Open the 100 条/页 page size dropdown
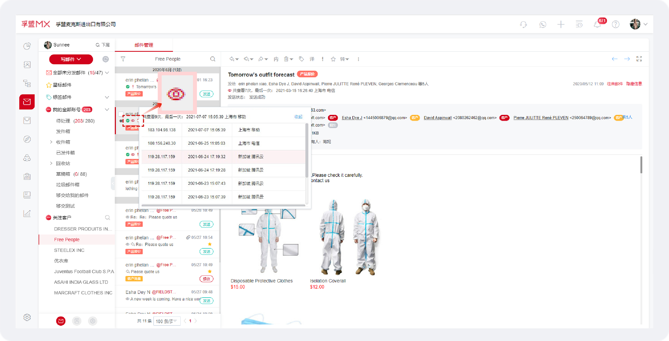 coord(166,321)
